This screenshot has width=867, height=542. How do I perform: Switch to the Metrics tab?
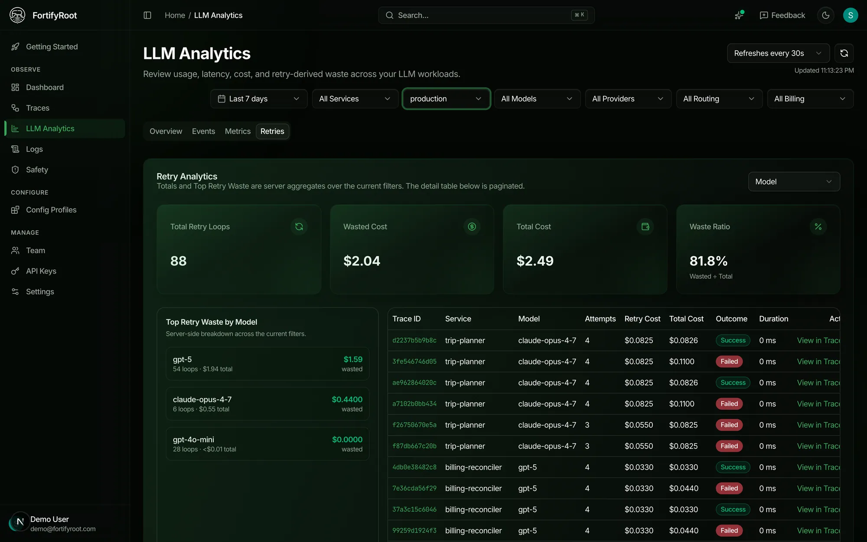[238, 131]
